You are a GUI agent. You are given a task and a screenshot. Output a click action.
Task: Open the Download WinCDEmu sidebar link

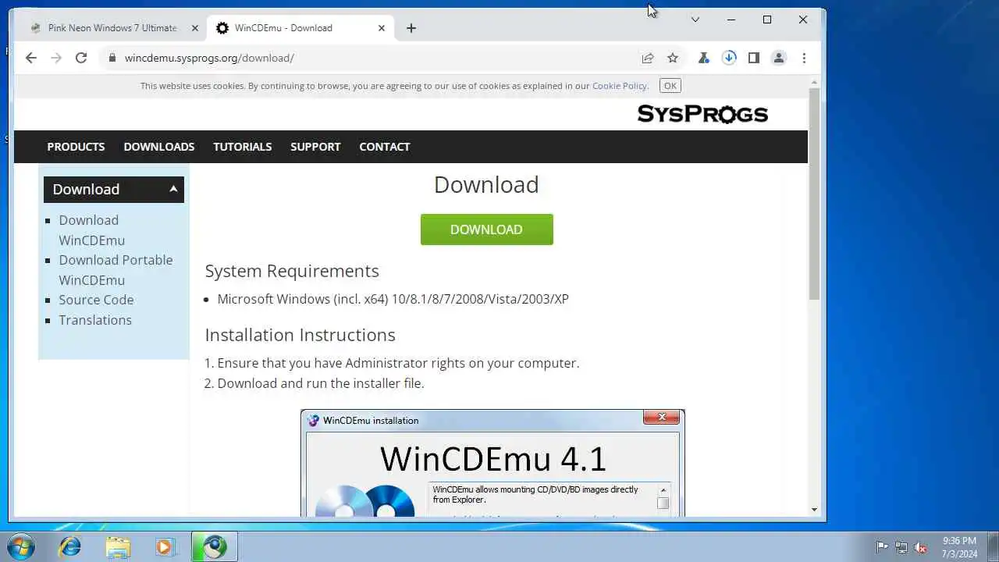(91, 230)
